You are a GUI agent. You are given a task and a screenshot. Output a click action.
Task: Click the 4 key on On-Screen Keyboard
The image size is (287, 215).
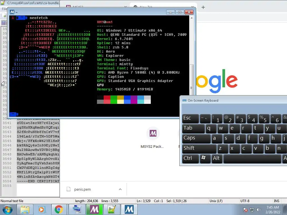[252, 118]
